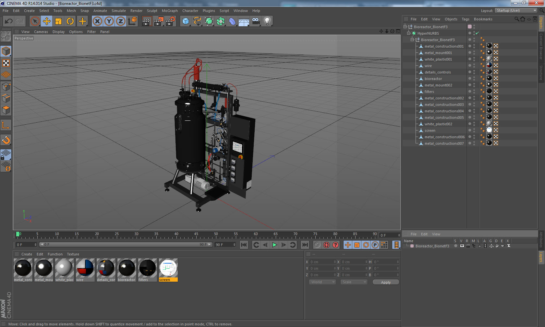Click the Undo arrow icon
545x327 pixels.
[9, 21]
